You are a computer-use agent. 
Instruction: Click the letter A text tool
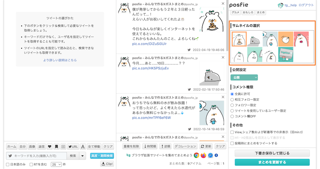tap(83, 146)
